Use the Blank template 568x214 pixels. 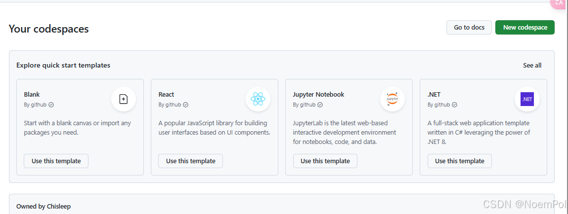[x=56, y=161]
